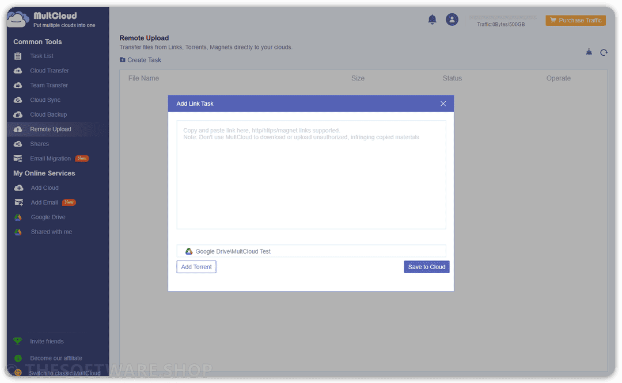Click the New badge beside Email Migration
The height and width of the screenshot is (383, 622).
(x=82, y=158)
